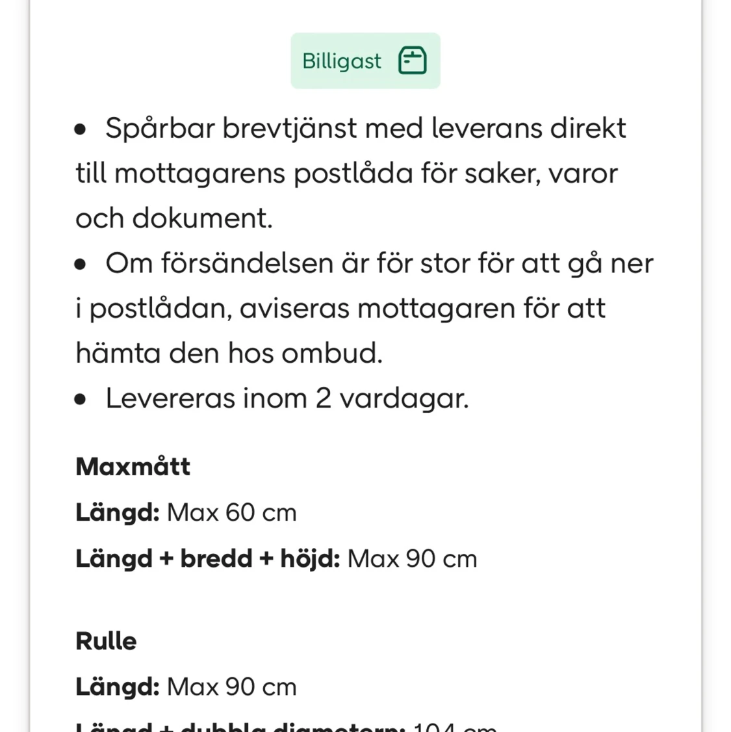Click the text "hämta den hos ombud."
This screenshot has height=732, width=731.
point(229,353)
